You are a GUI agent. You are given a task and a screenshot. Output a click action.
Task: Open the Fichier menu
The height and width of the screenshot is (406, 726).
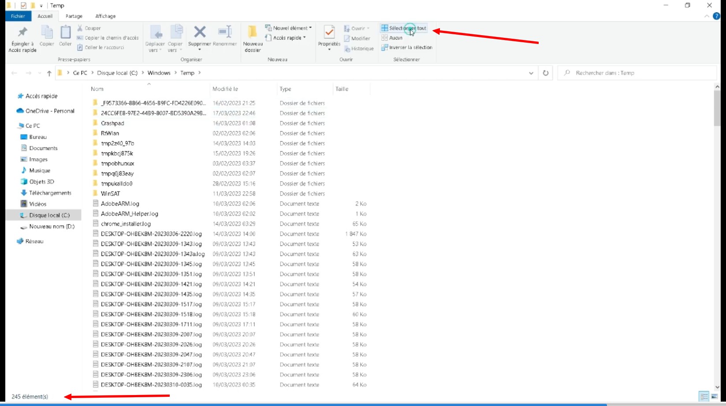18,16
